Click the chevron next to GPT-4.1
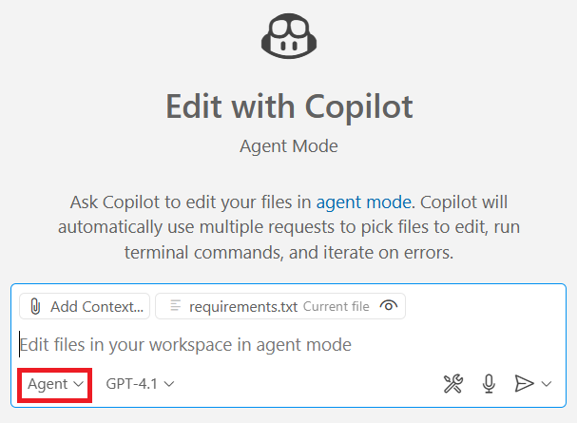This screenshot has height=423, width=577. (169, 384)
